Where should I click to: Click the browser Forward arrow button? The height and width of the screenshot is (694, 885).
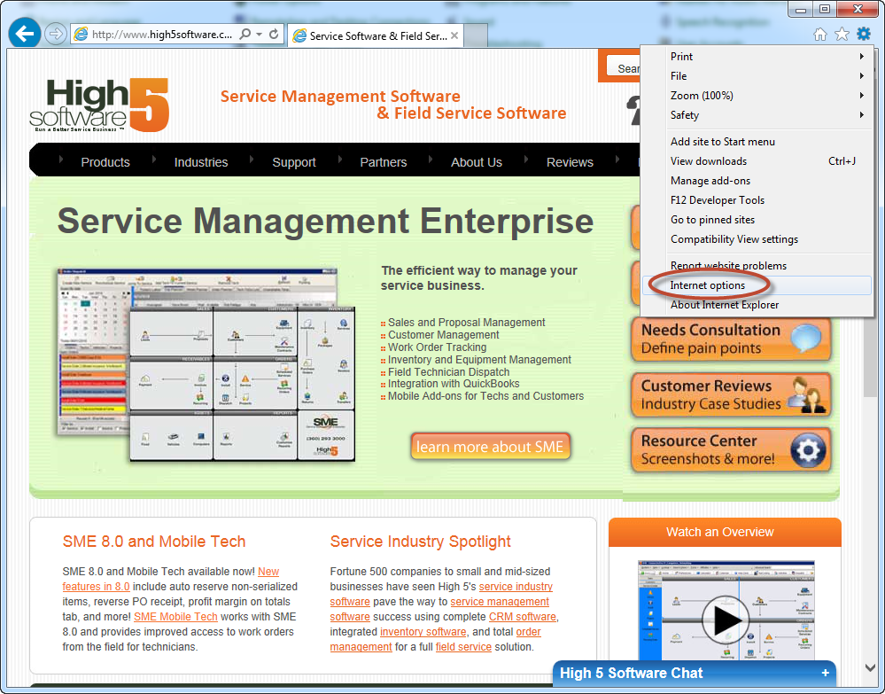pyautogui.click(x=55, y=34)
